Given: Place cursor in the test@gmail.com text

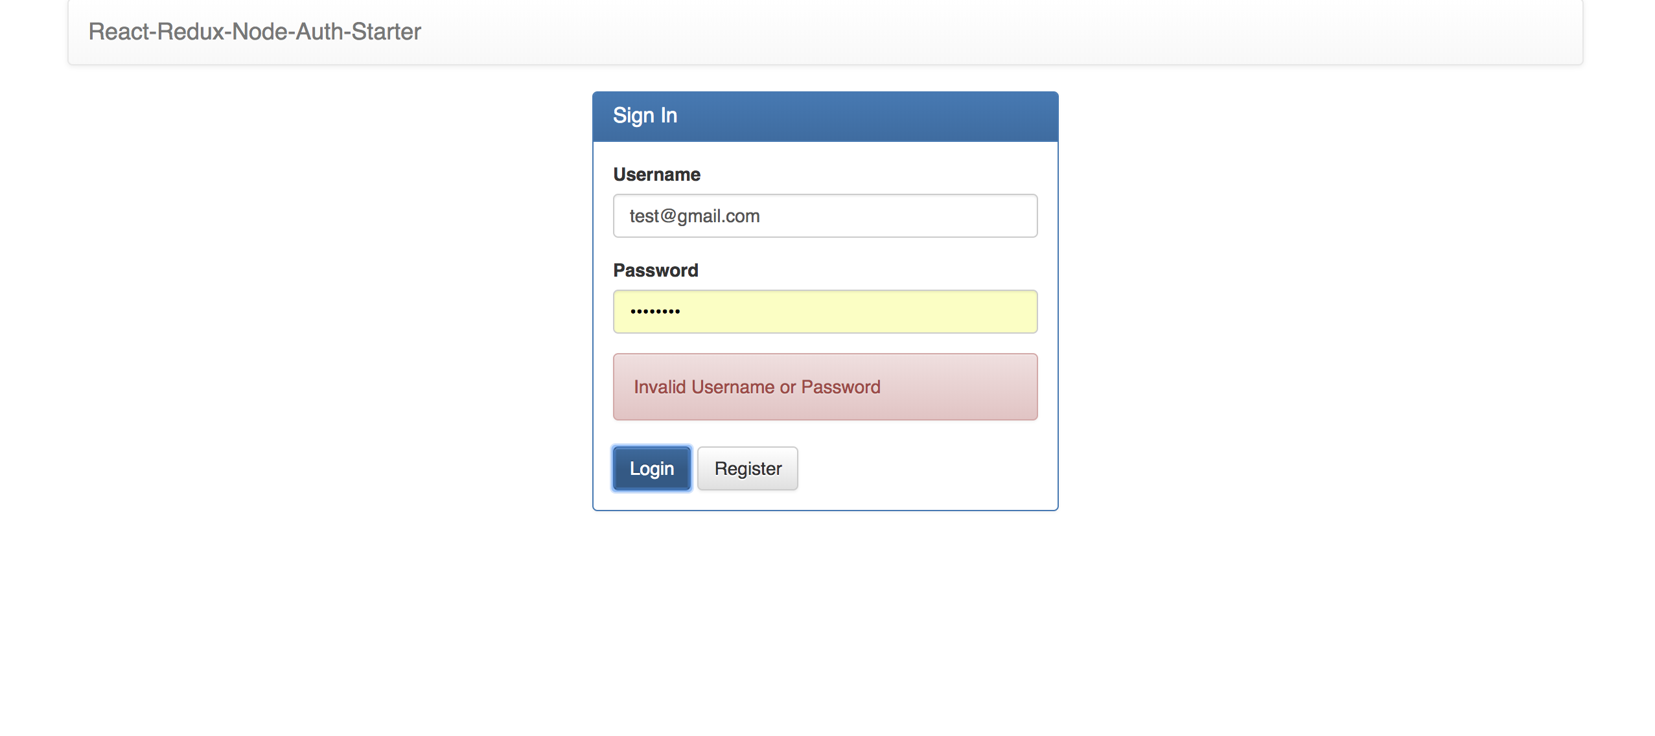Looking at the screenshot, I should click(694, 216).
